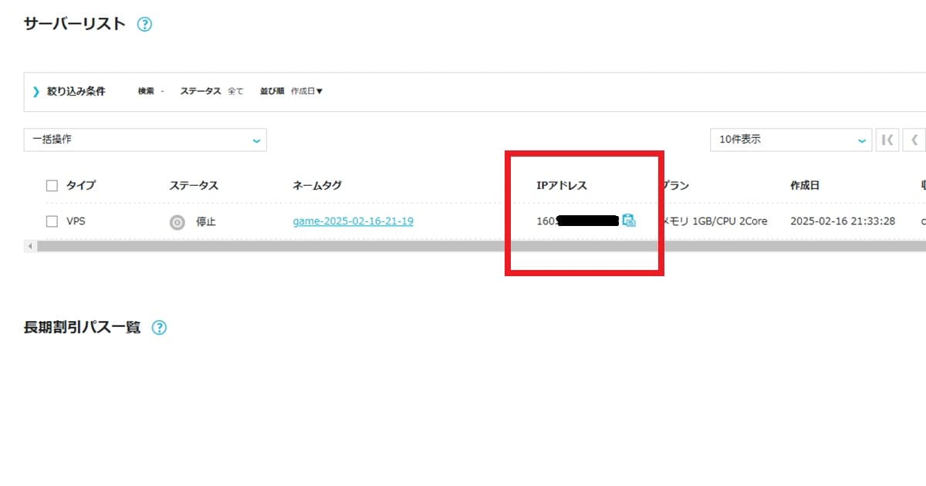Click the タイプ column header text
The width and height of the screenshot is (926, 486).
[81, 185]
